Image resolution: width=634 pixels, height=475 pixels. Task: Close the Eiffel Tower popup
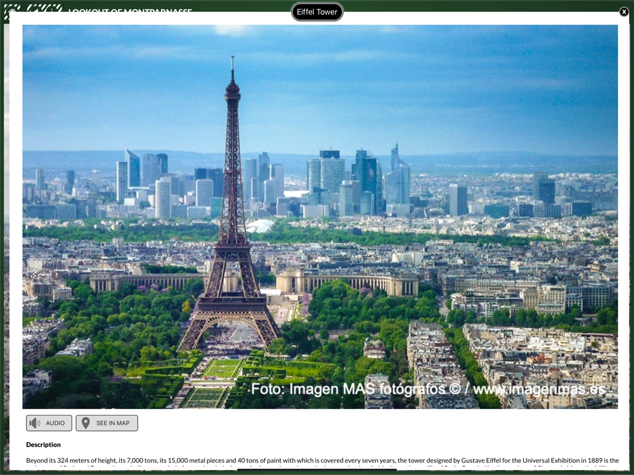[x=624, y=11]
